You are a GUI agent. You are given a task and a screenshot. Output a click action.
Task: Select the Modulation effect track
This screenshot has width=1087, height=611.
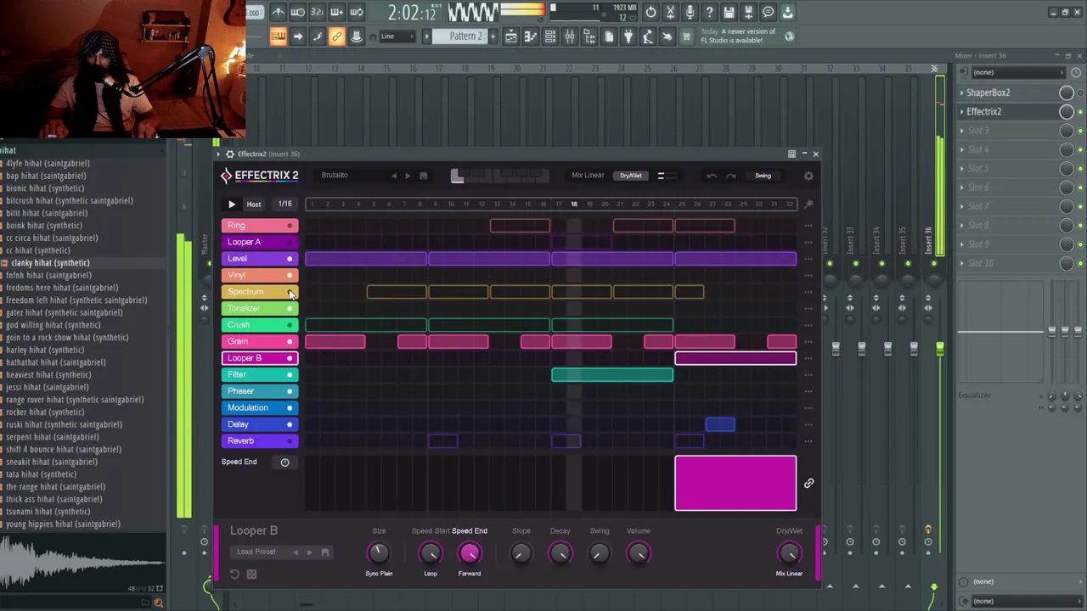(x=260, y=407)
